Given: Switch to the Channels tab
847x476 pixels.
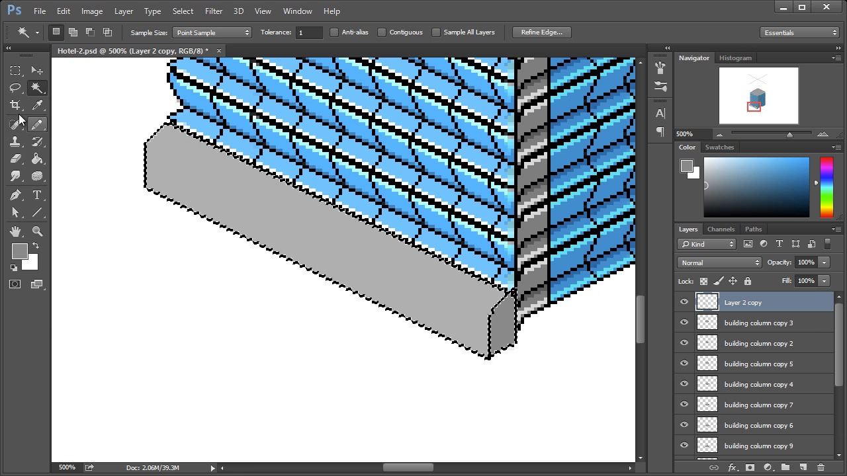Looking at the screenshot, I should 721,229.
